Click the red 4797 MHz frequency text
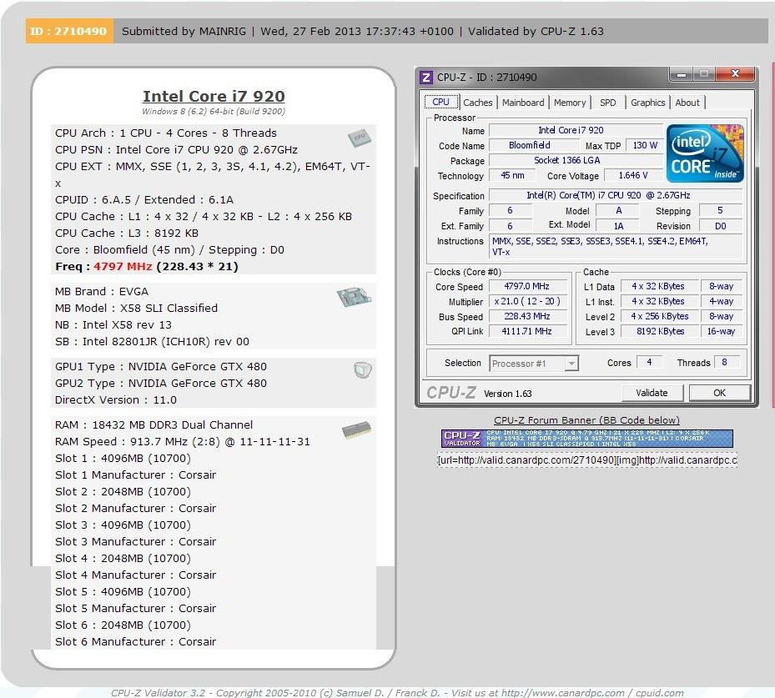This screenshot has height=698, width=775. pyautogui.click(x=123, y=266)
